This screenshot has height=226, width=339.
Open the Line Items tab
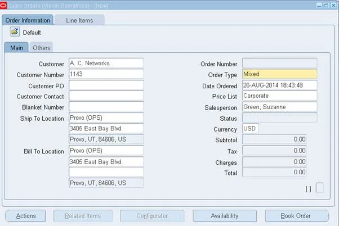point(79,20)
